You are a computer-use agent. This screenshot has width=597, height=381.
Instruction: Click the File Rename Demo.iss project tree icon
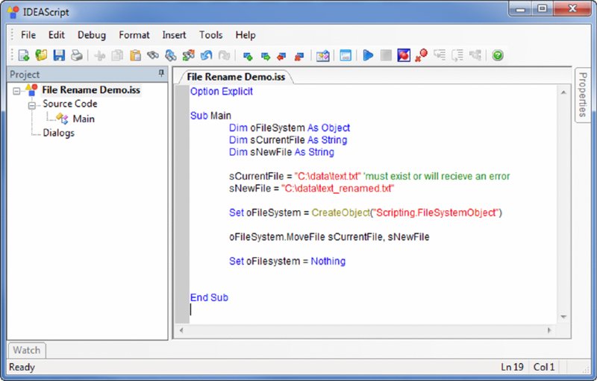31,90
